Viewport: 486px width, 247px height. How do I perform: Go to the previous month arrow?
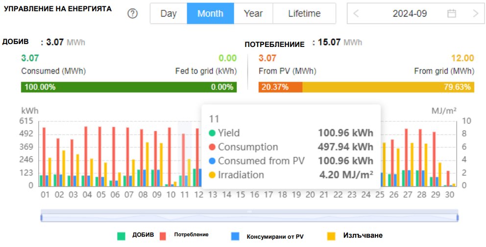[356, 13]
